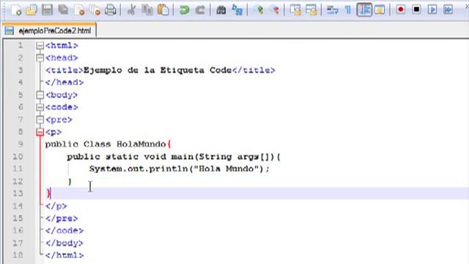The width and height of the screenshot is (469, 264).
Task: Collapse the red <p> fold marker
Action: click(x=40, y=132)
